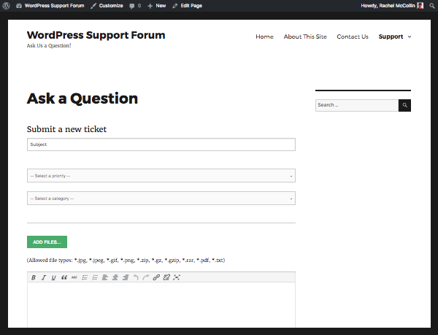
Task: Click Support menu item
Action: click(391, 36)
